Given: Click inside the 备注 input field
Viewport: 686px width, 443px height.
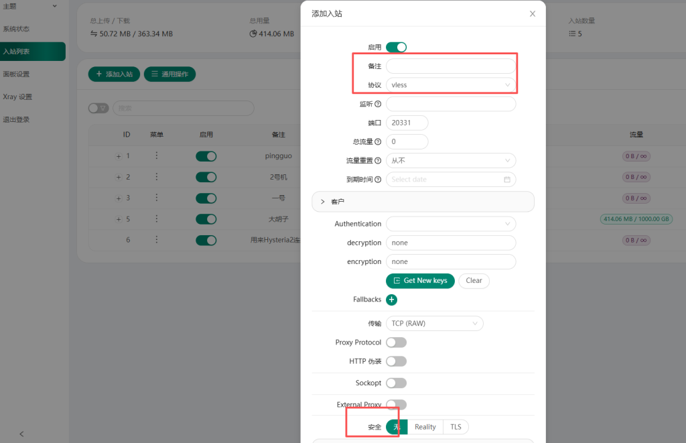Looking at the screenshot, I should tap(450, 66).
